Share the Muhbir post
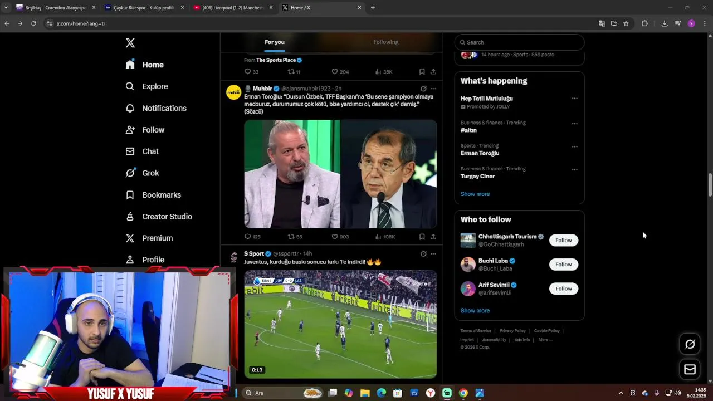Viewport: 713px width, 401px height. click(x=433, y=237)
